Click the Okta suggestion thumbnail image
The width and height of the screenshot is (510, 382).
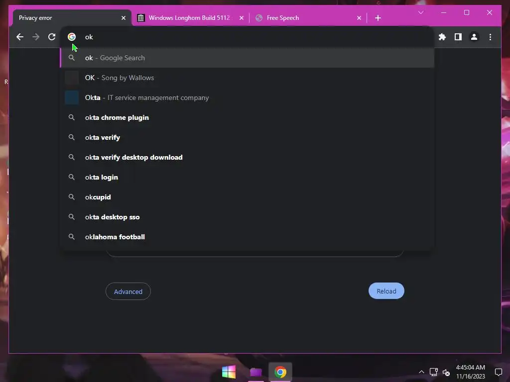(x=72, y=97)
